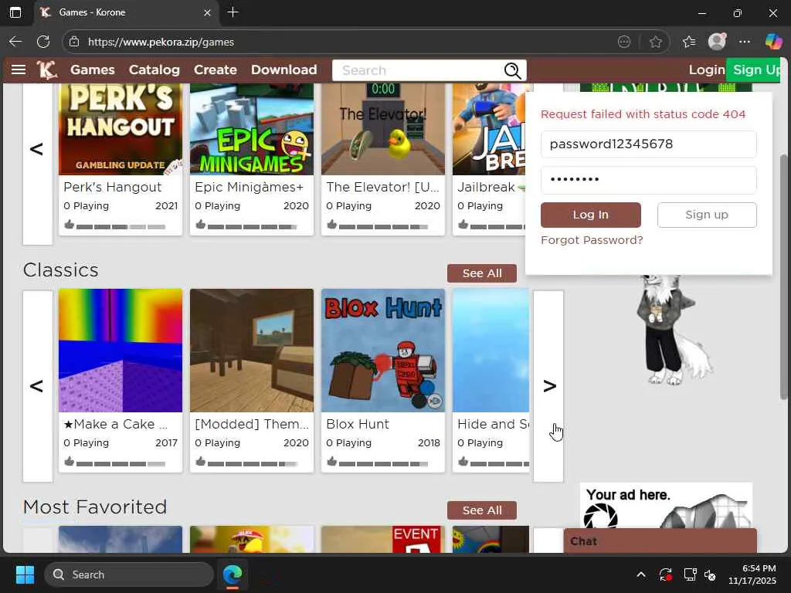Open the Catalog nav item
This screenshot has width=791, height=593.
coord(154,69)
